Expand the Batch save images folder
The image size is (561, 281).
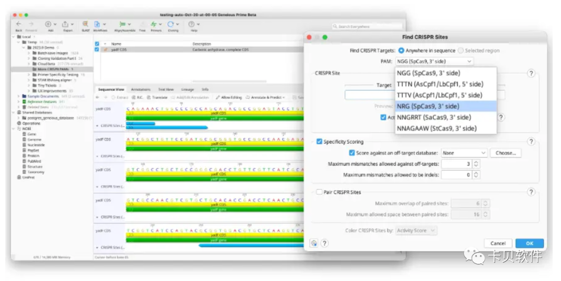click(x=29, y=53)
